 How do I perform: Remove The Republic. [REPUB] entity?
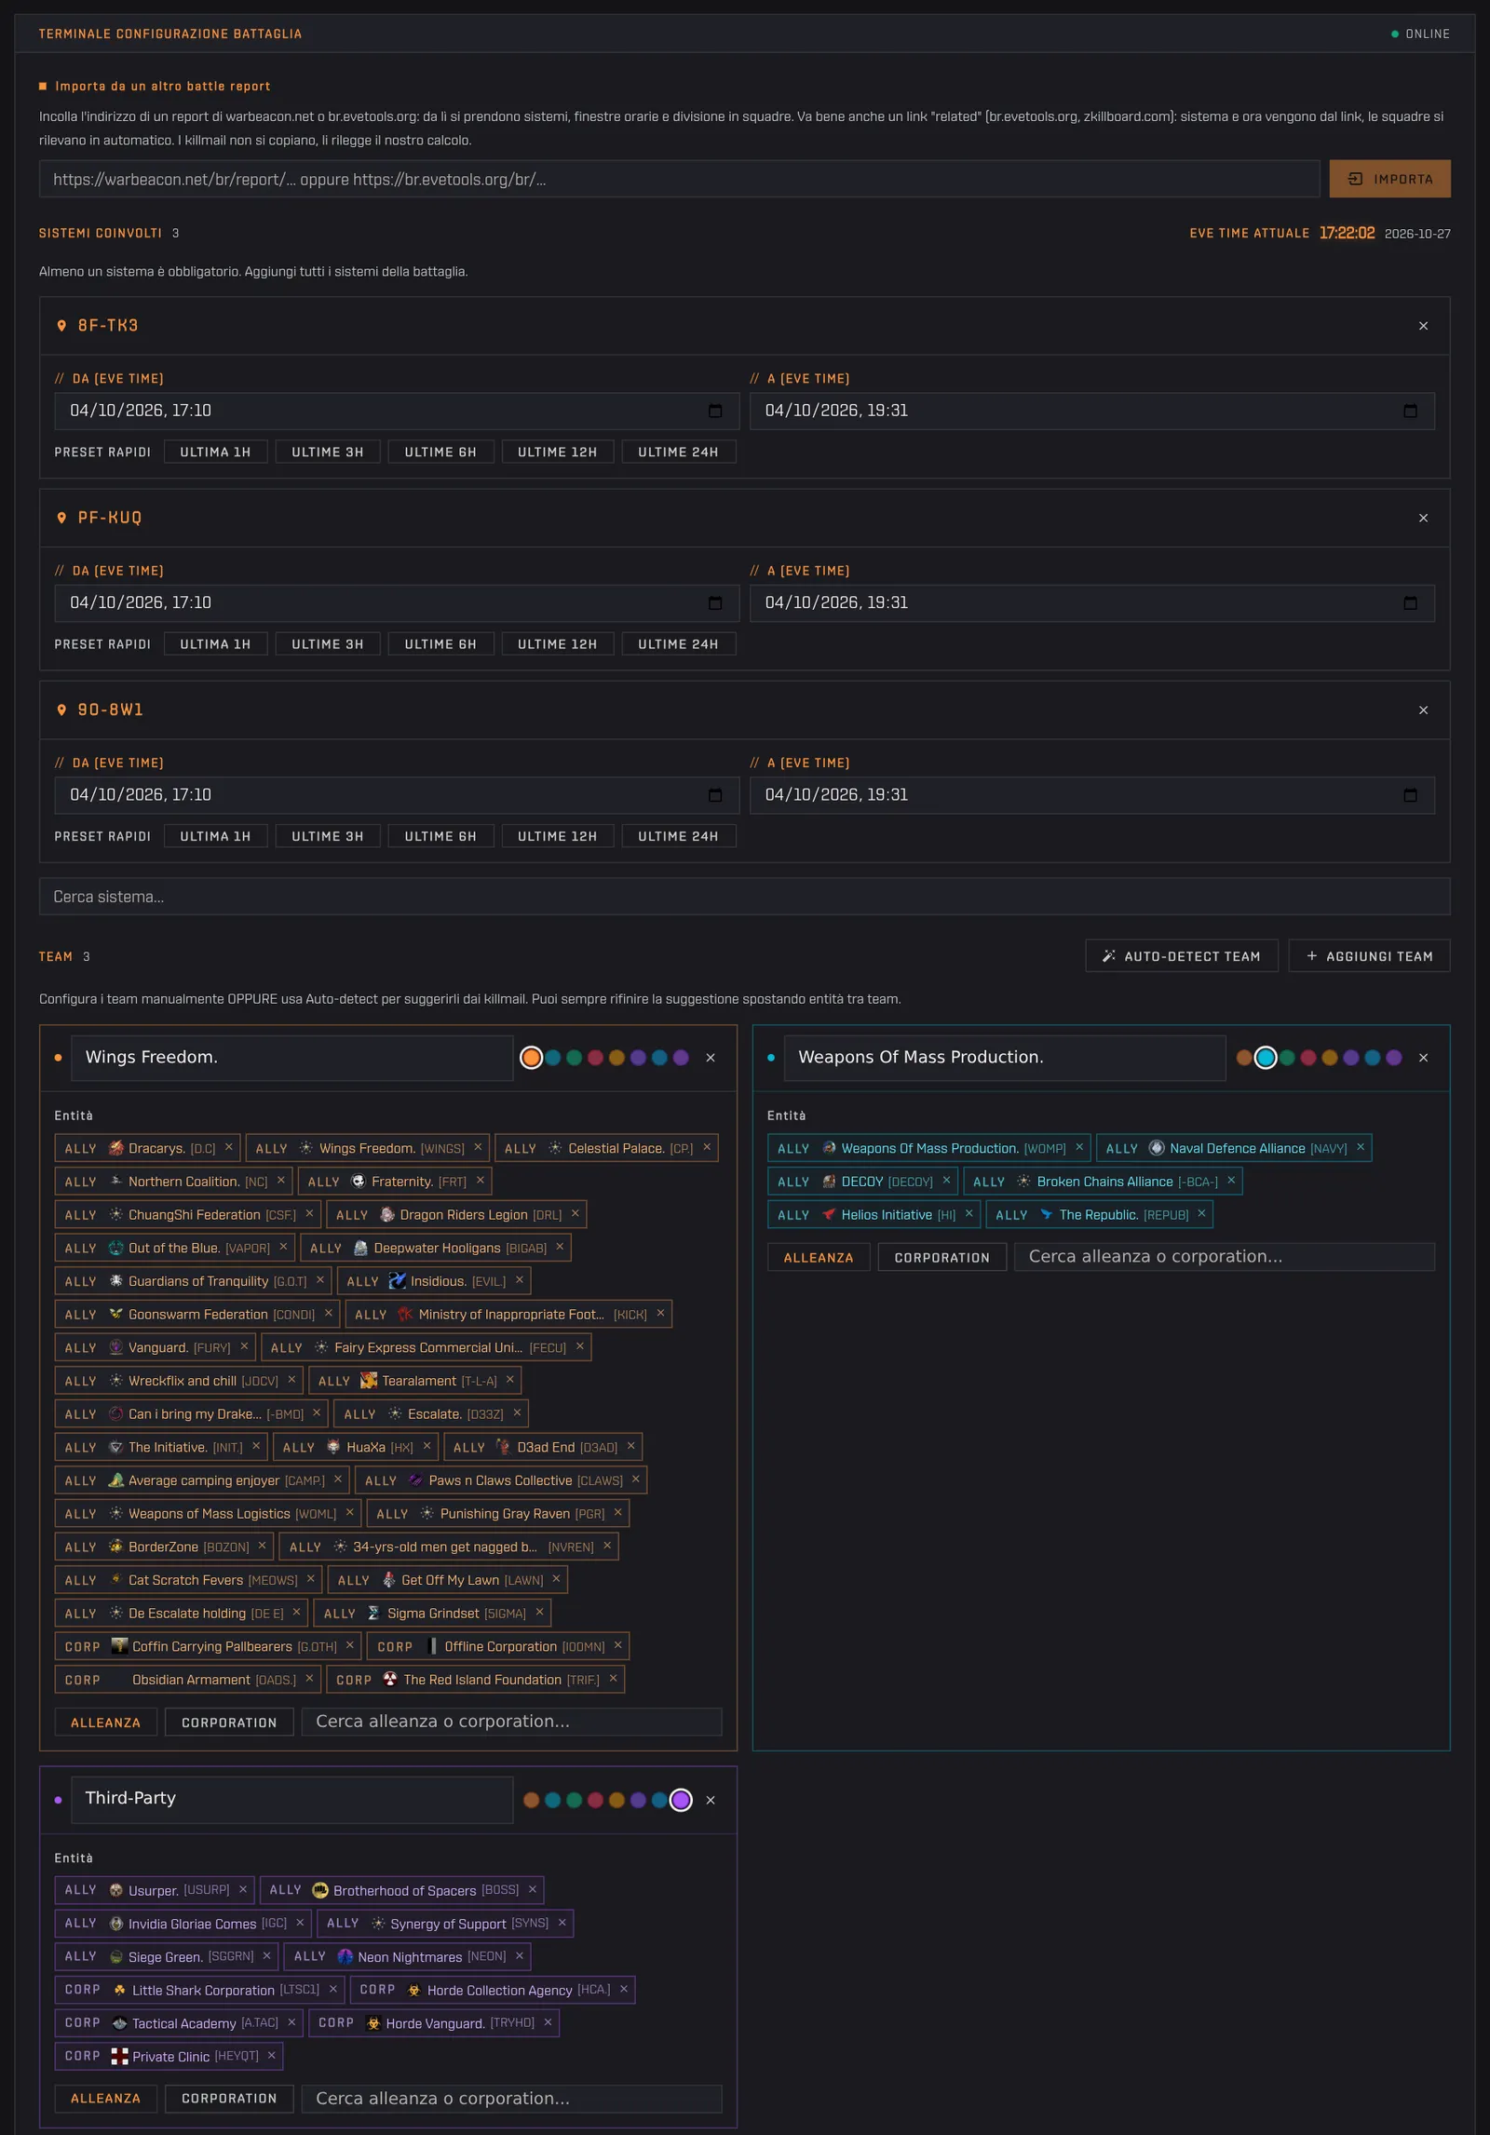1201,1214
